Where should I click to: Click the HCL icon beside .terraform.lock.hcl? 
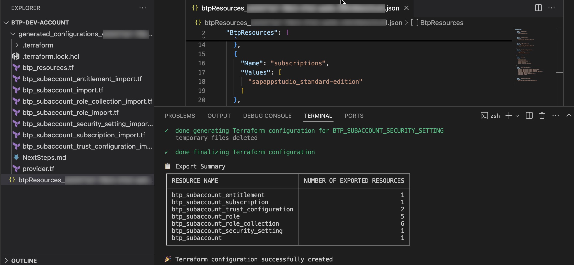pos(16,56)
